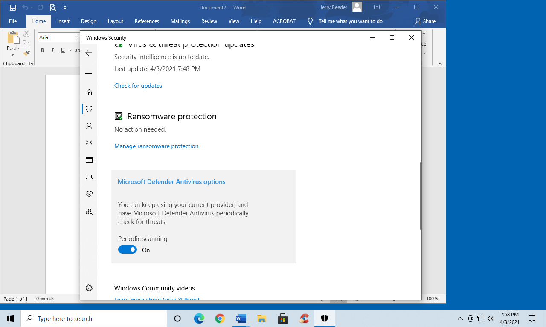Toggle Italic formatting in Word
This screenshot has height=327, width=546.
click(x=52, y=50)
